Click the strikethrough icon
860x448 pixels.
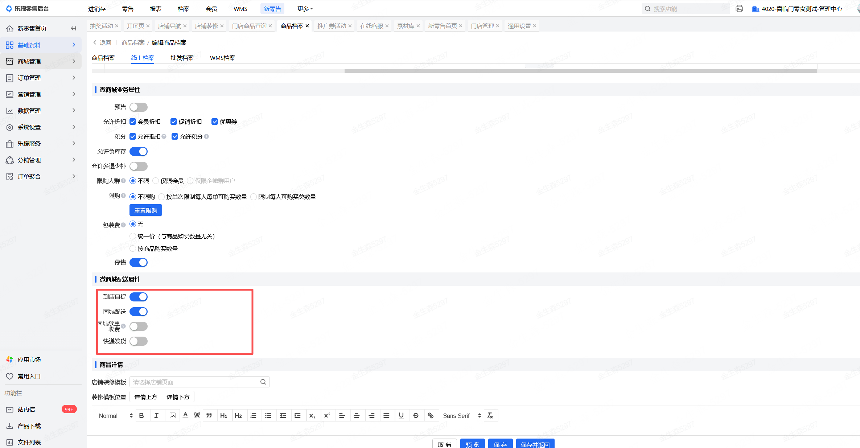tap(416, 416)
